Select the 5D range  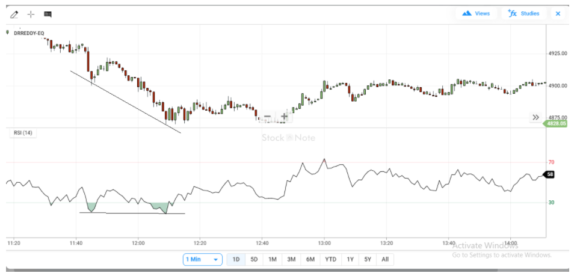(x=254, y=260)
